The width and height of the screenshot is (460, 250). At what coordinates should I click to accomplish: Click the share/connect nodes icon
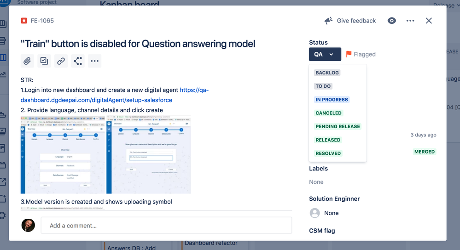click(x=78, y=61)
